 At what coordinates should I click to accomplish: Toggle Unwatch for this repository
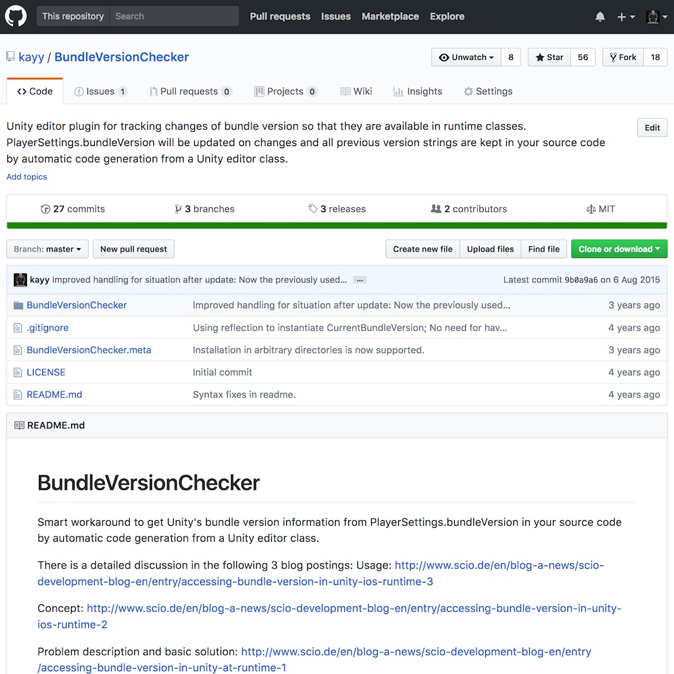(465, 57)
